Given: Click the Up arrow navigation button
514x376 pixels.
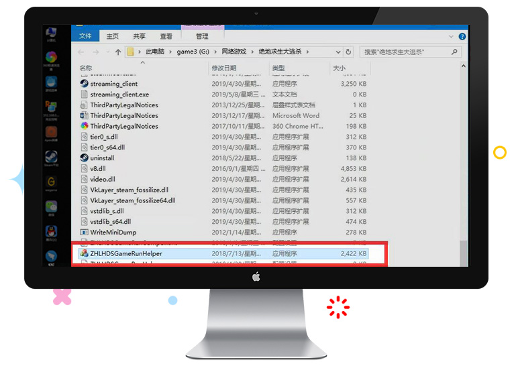Looking at the screenshot, I should (118, 52).
